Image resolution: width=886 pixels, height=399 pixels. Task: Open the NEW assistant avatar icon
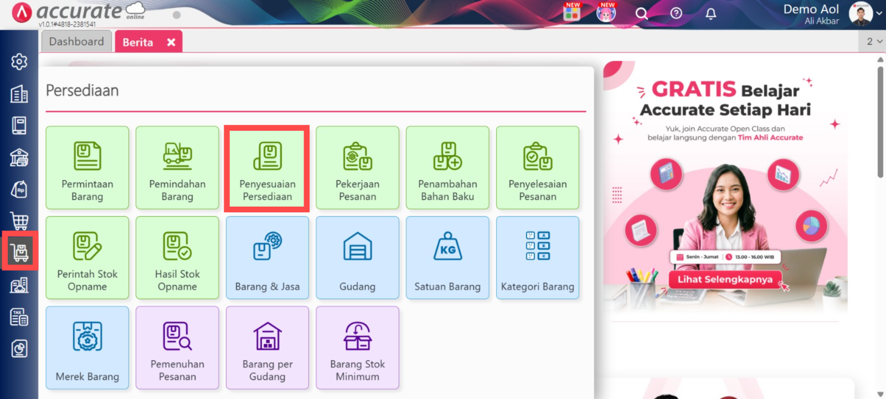click(x=606, y=12)
